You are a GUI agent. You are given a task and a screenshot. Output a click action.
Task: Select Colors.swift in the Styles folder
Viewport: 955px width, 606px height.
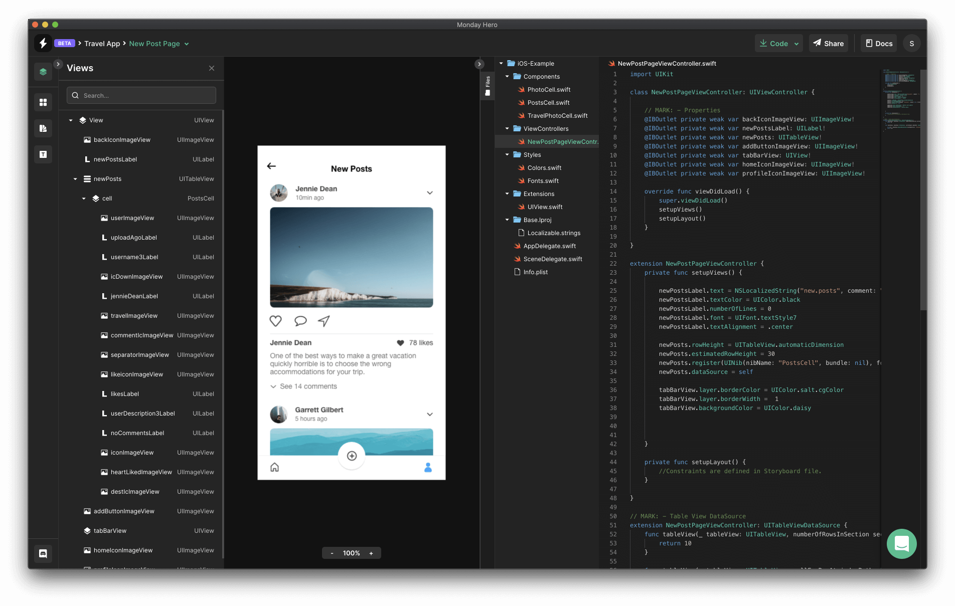click(545, 167)
